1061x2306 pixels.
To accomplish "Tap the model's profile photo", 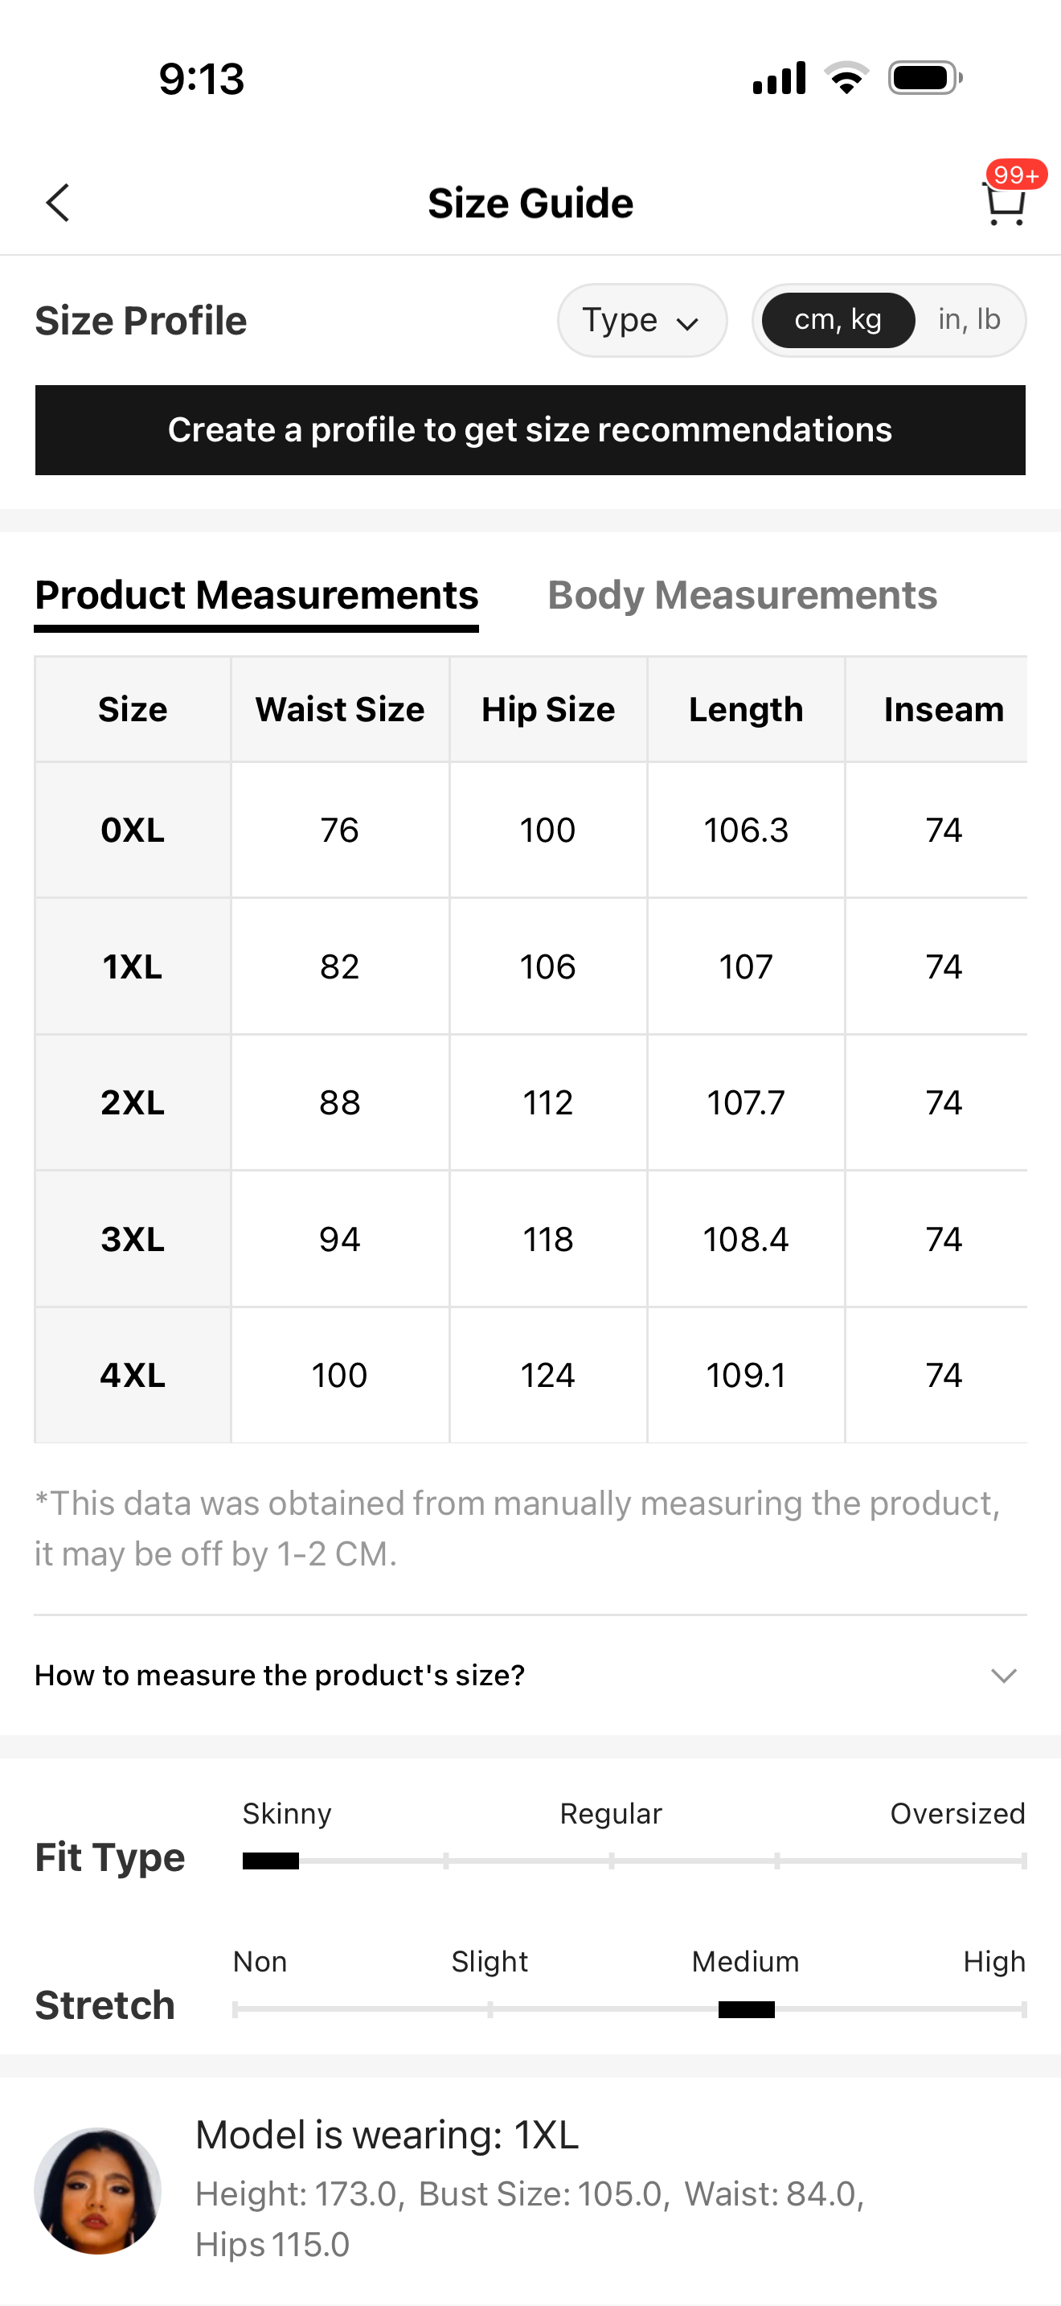I will point(97,2189).
